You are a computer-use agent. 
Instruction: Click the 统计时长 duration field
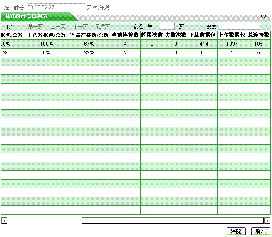tap(55, 7)
